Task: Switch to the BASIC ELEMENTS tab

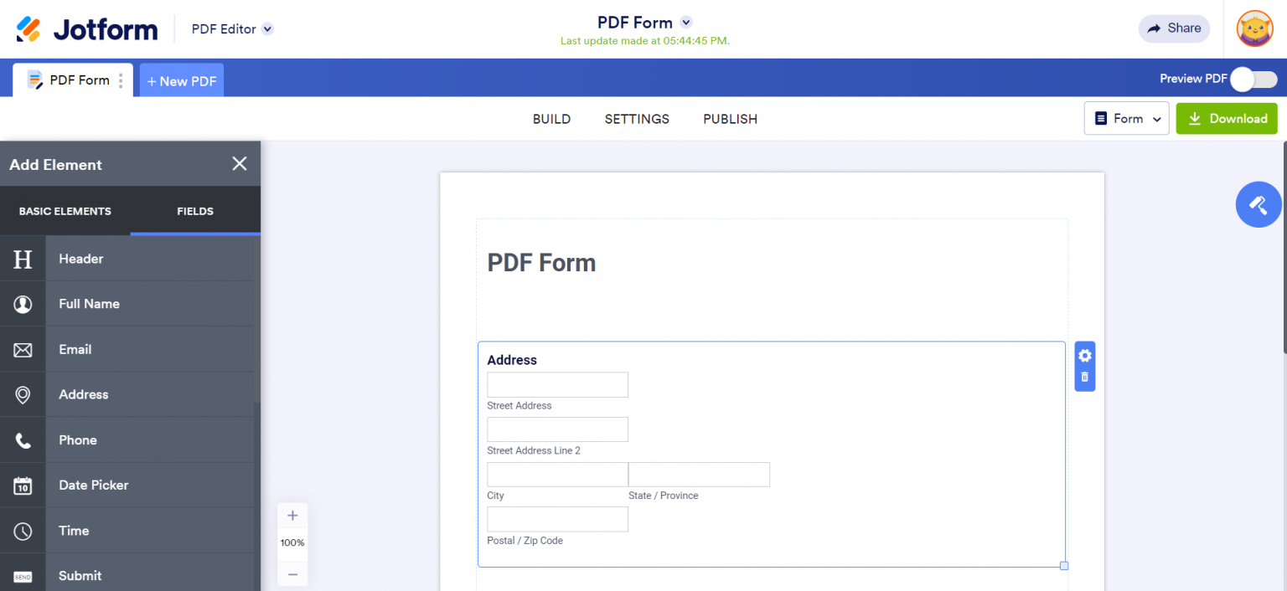Action: click(x=65, y=211)
